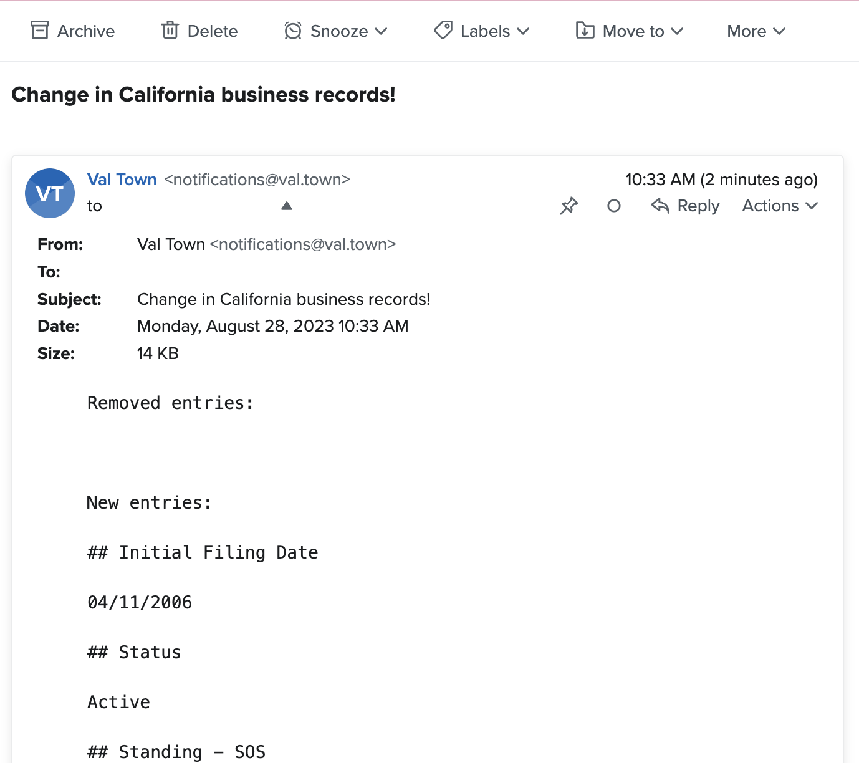Click the Move to folder icon
The width and height of the screenshot is (859, 763).
click(585, 31)
